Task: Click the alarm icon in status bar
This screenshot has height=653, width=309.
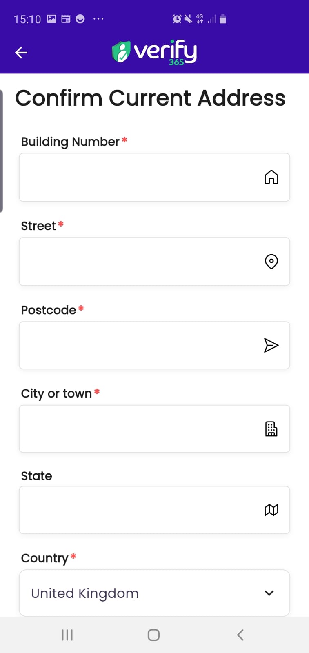Action: pyautogui.click(x=177, y=19)
